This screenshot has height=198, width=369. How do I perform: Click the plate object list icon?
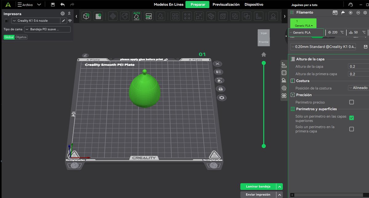coord(219,72)
